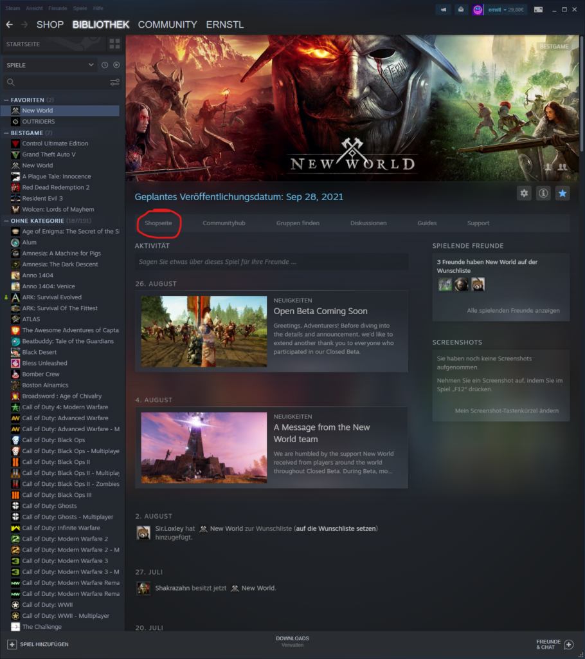Click the library search input field

62,82
